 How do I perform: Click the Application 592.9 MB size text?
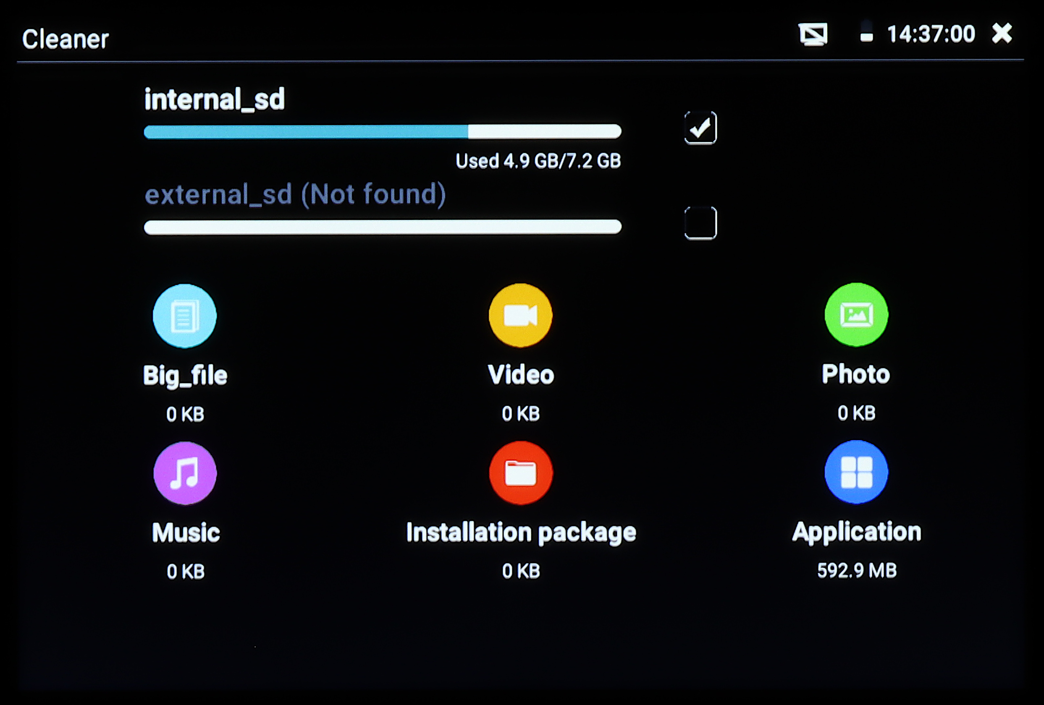857,570
